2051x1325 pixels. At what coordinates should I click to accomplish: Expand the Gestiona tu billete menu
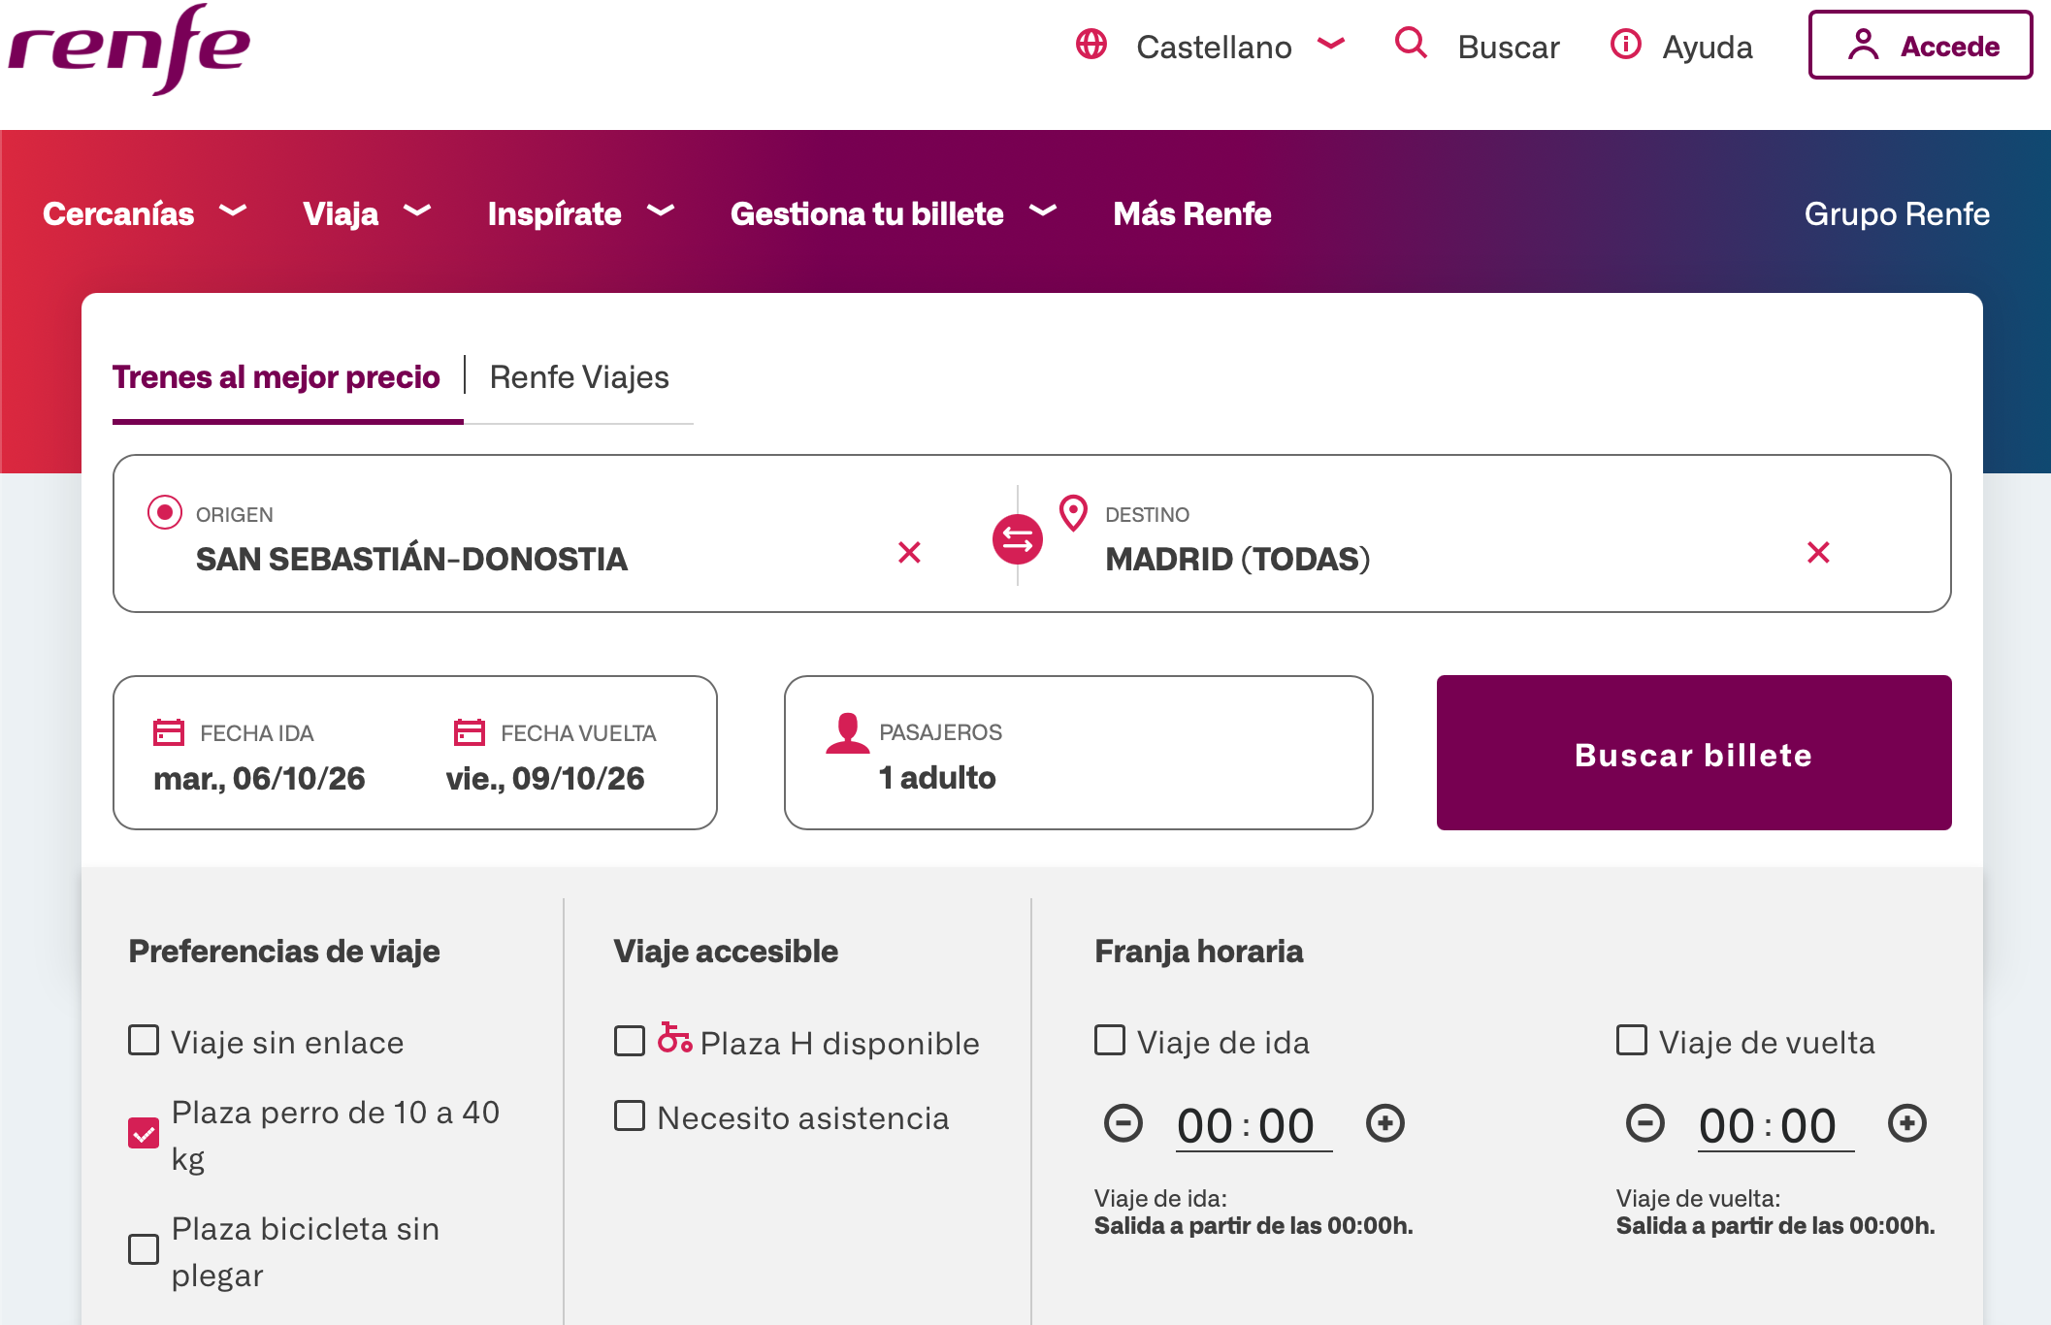(894, 213)
